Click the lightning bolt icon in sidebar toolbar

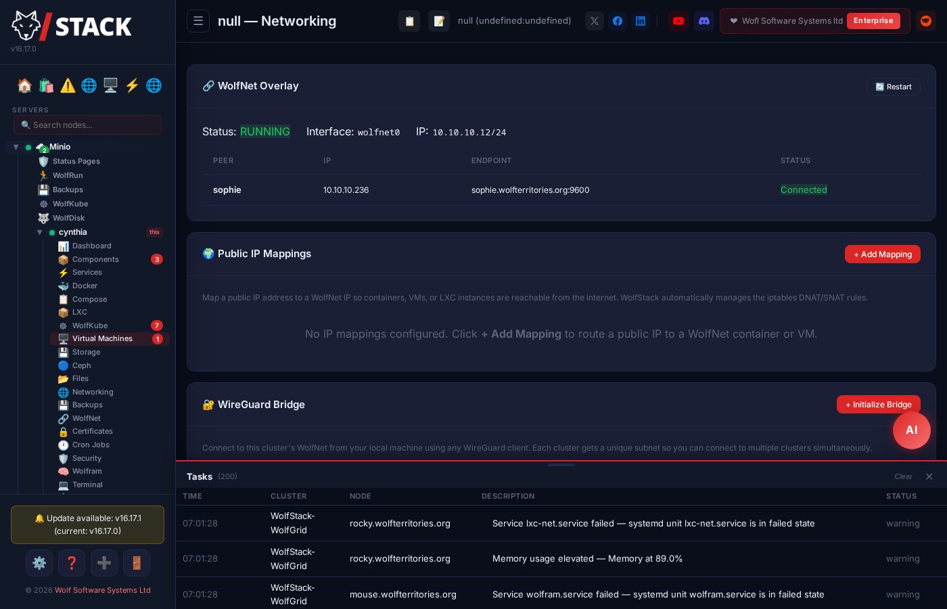(x=132, y=85)
